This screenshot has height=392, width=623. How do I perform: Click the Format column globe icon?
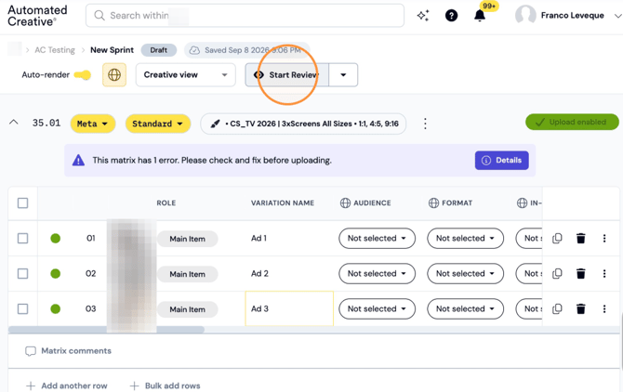click(433, 203)
